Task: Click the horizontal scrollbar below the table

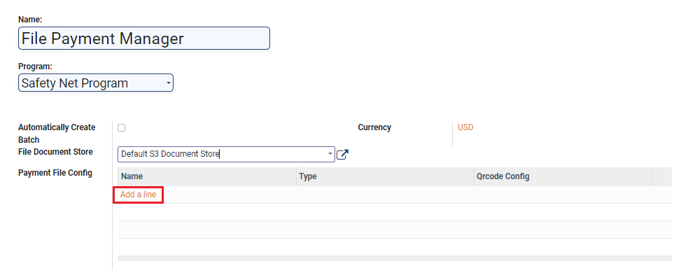Action: click(394, 258)
